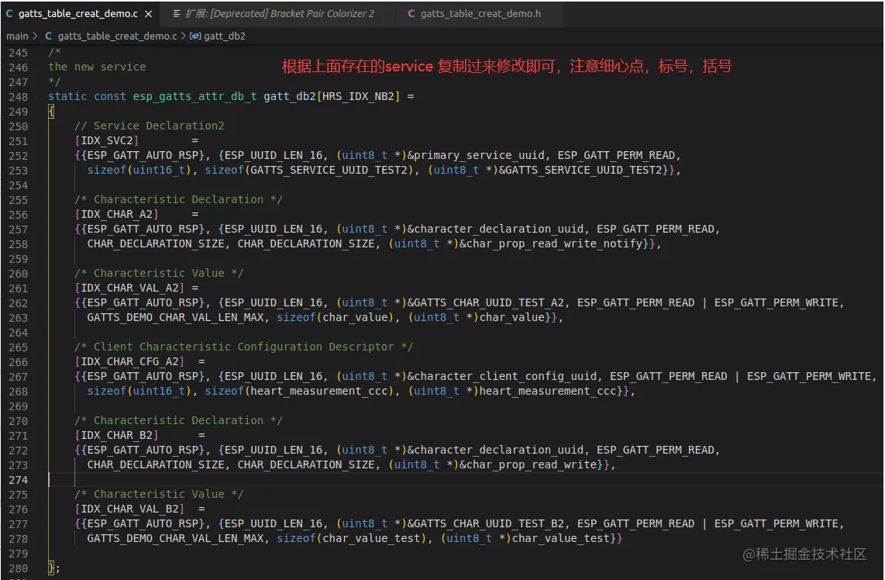Click the opening brace on line 249

pyautogui.click(x=51, y=111)
